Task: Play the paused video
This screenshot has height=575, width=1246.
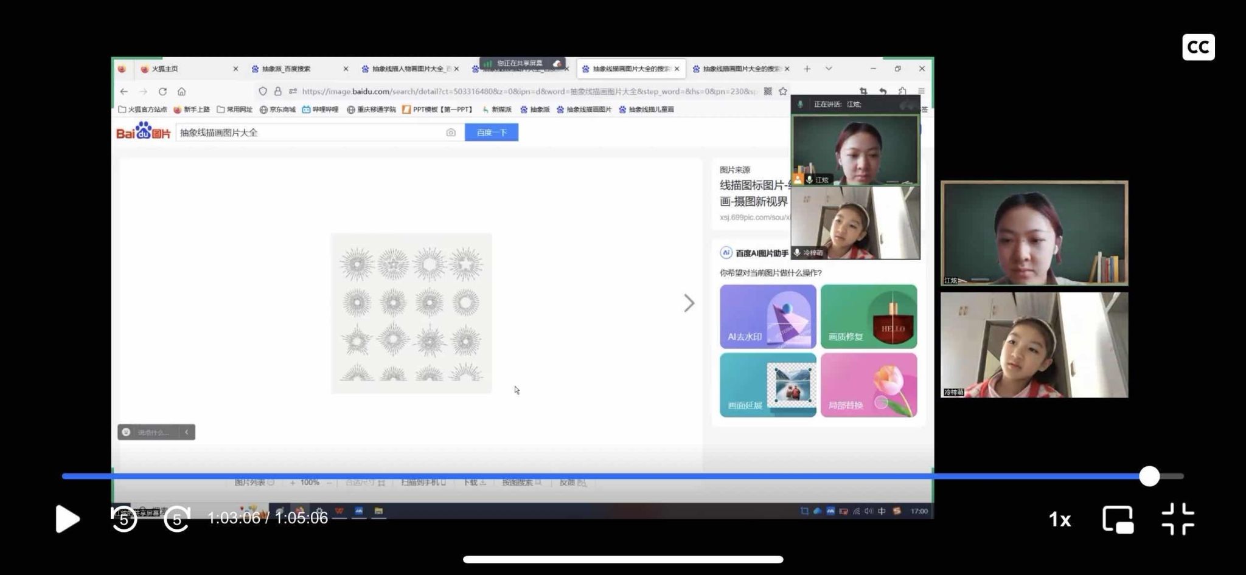Action: point(68,519)
